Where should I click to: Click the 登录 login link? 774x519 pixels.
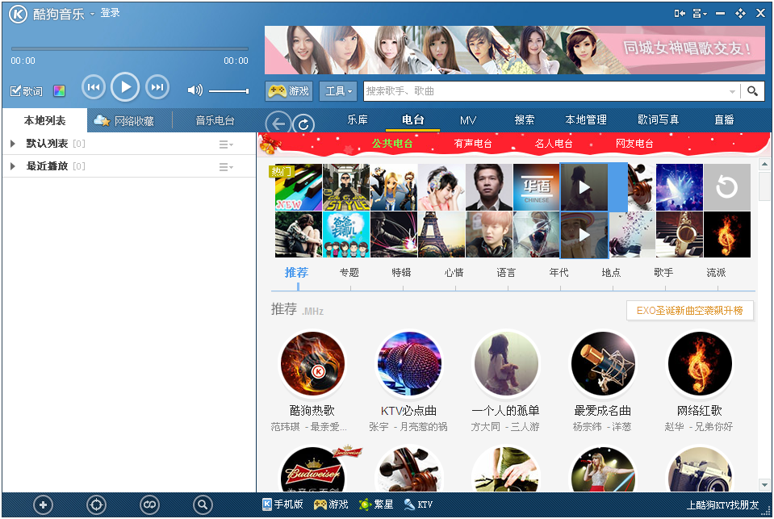110,14
